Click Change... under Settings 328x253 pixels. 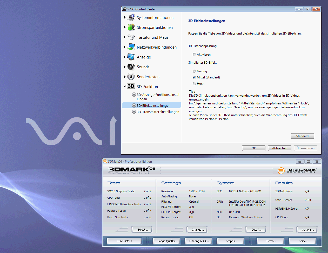pos(198,230)
